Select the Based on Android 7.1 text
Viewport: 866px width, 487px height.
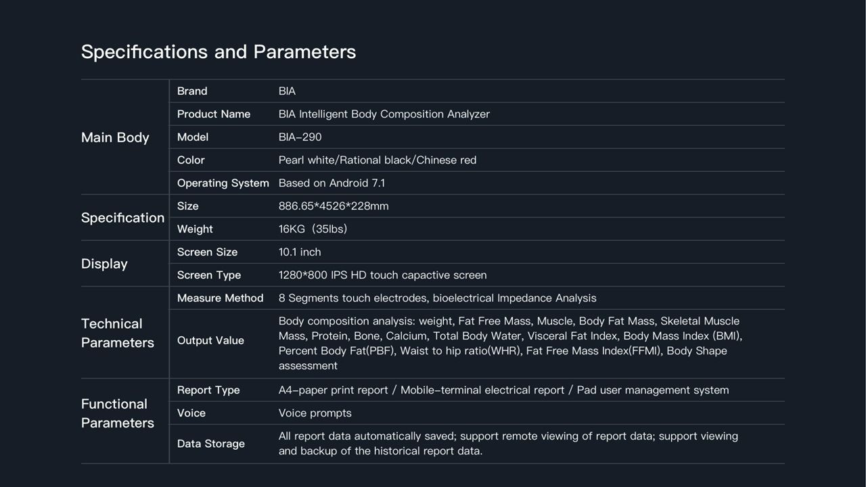click(332, 183)
